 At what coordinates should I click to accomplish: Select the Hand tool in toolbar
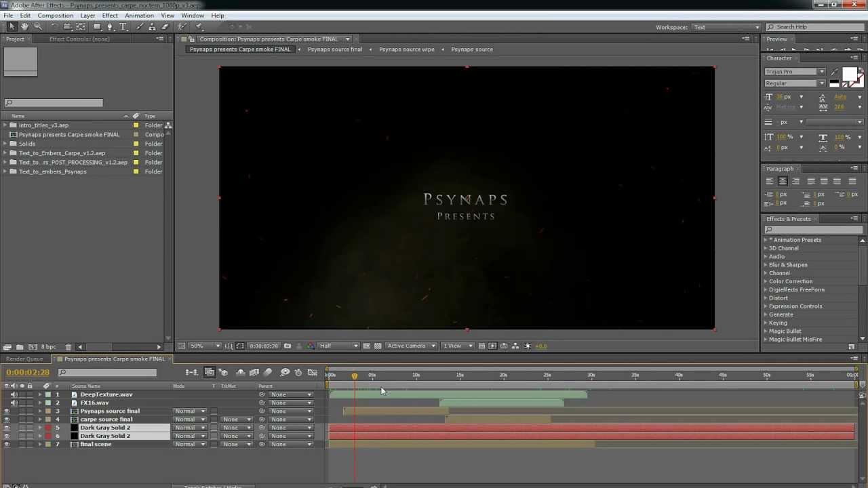(24, 26)
